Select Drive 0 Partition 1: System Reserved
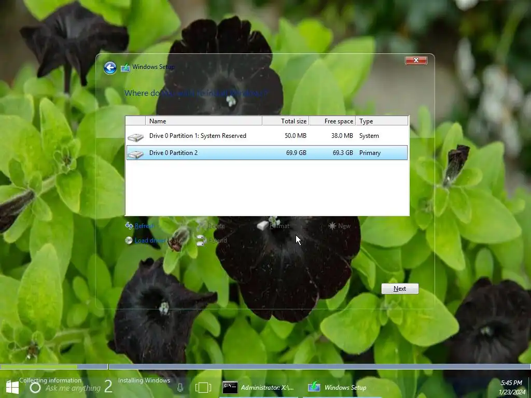The width and height of the screenshot is (531, 398). pos(267,136)
